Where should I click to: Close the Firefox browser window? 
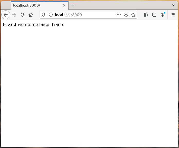click(173, 5)
